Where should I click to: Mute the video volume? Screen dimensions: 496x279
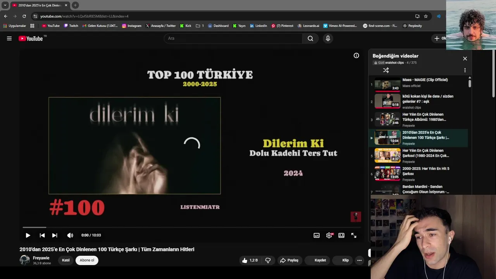pyautogui.click(x=70, y=235)
